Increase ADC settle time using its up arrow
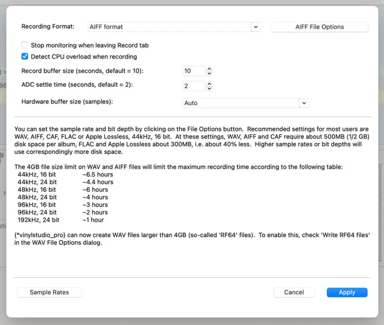This screenshot has width=384, height=325. 209,84
